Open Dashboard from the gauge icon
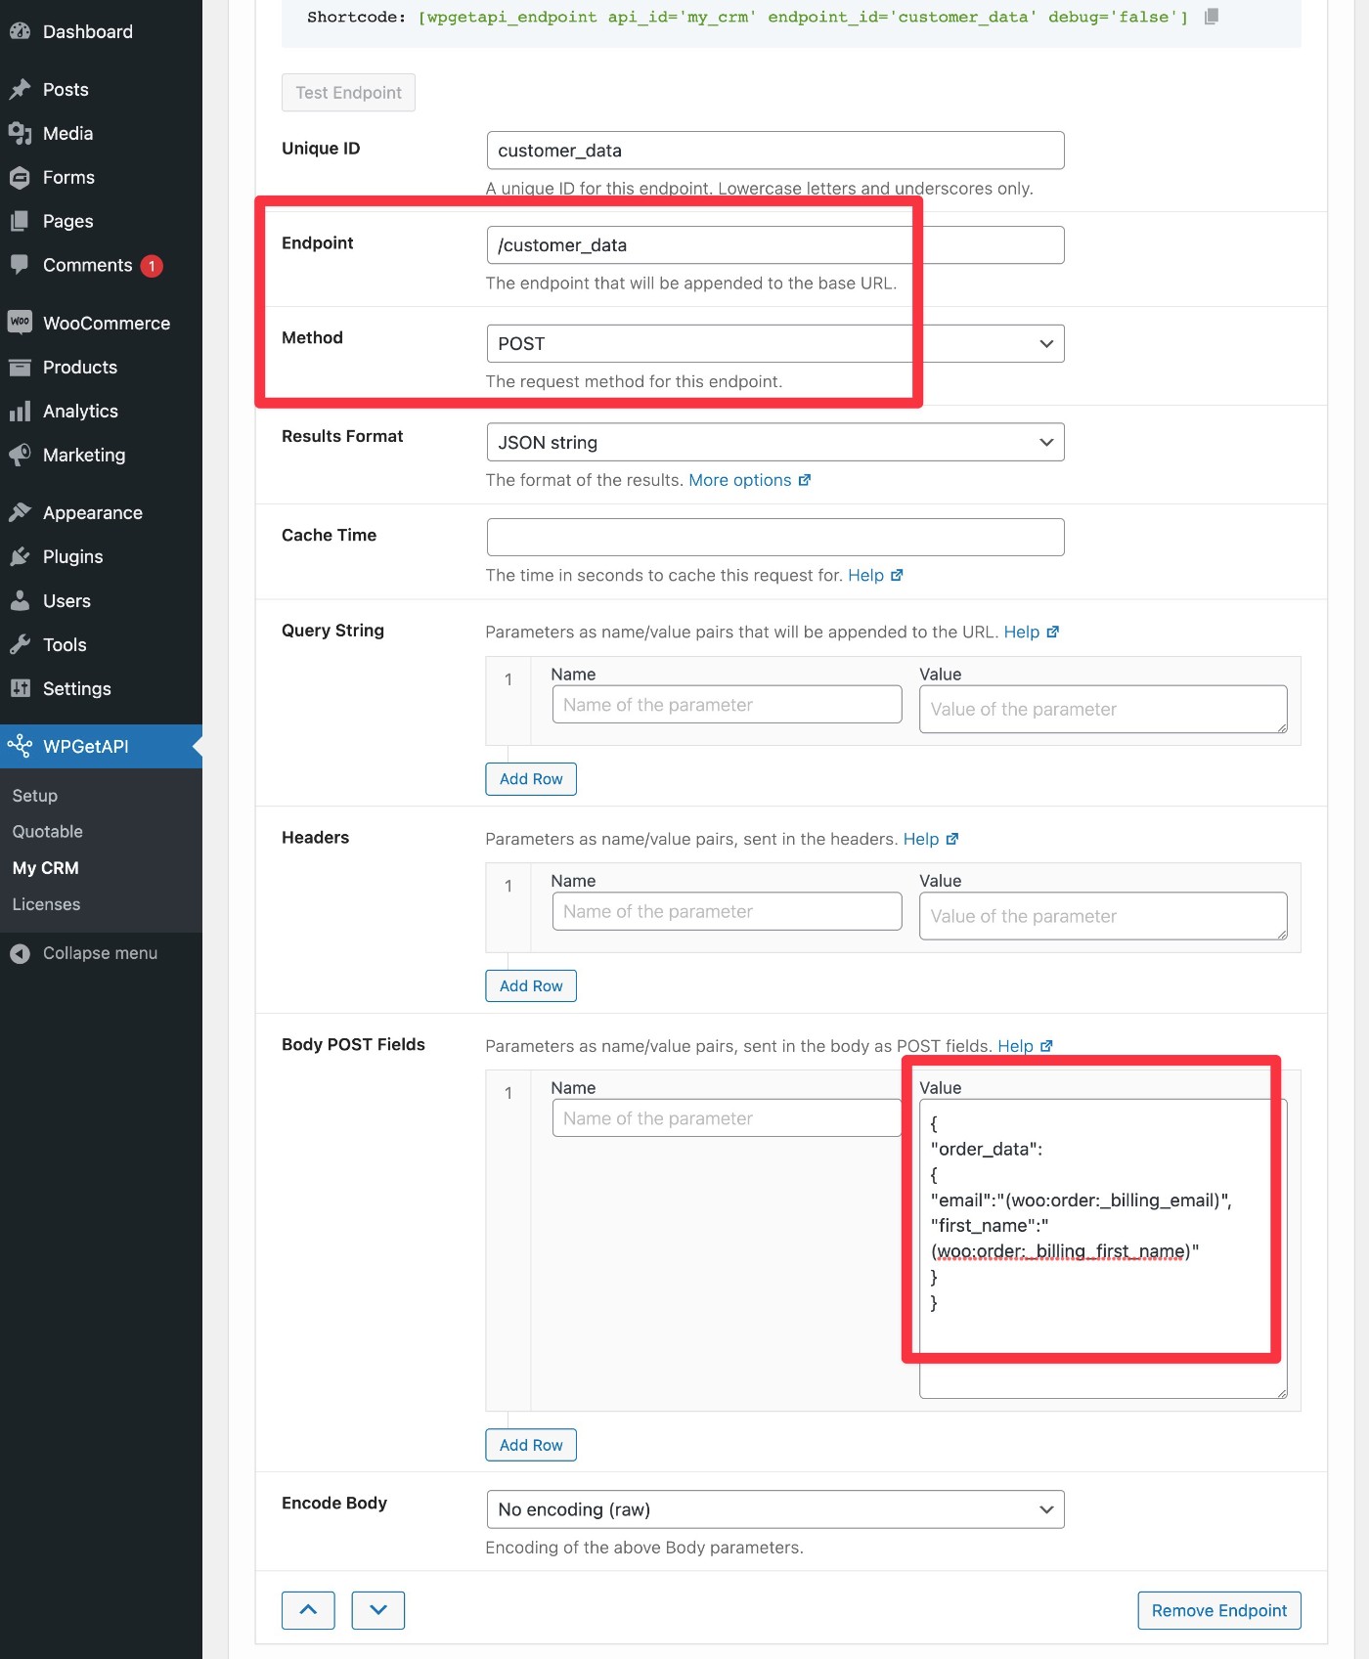 pos(20,31)
